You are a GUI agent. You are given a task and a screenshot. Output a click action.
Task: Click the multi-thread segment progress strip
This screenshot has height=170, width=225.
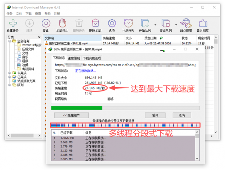coord(125,125)
